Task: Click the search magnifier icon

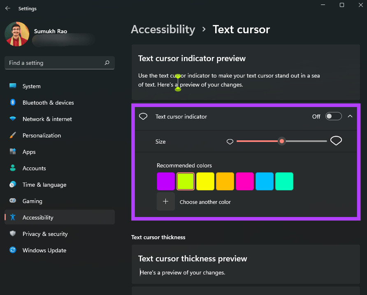Action: click(107, 62)
